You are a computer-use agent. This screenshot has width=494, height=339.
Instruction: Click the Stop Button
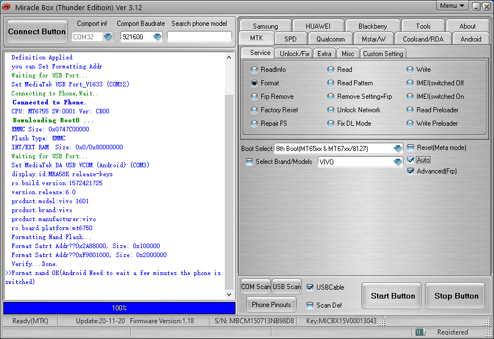(456, 296)
